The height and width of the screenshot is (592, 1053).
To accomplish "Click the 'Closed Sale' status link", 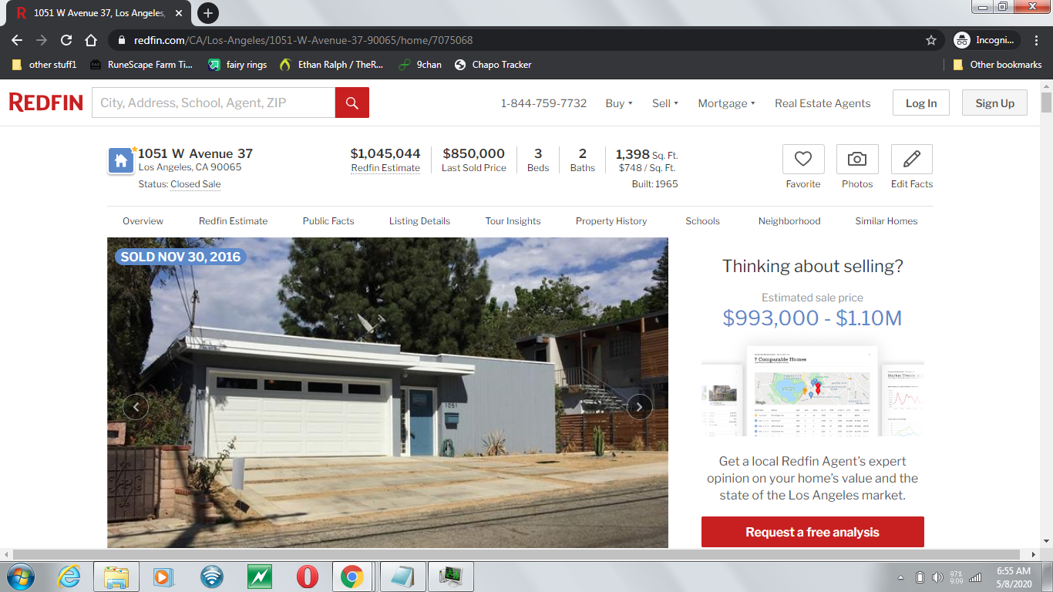I will point(195,184).
